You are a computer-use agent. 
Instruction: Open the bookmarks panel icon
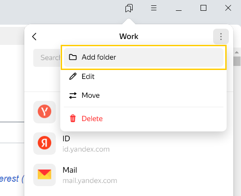129,8
